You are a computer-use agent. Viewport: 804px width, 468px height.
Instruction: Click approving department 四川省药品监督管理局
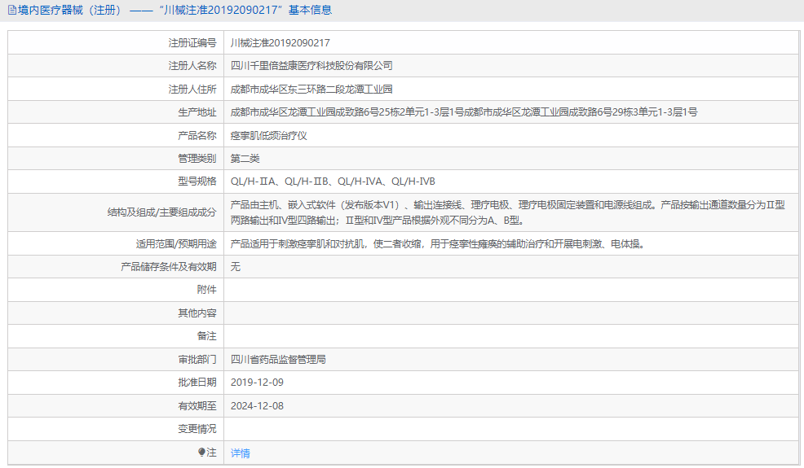[x=278, y=360]
